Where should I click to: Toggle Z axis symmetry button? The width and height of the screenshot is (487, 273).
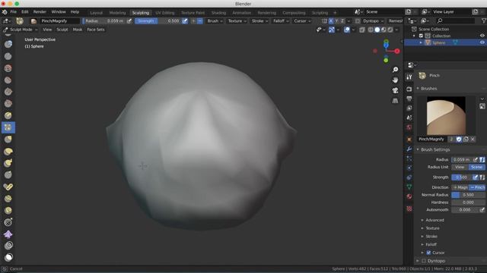pos(342,21)
